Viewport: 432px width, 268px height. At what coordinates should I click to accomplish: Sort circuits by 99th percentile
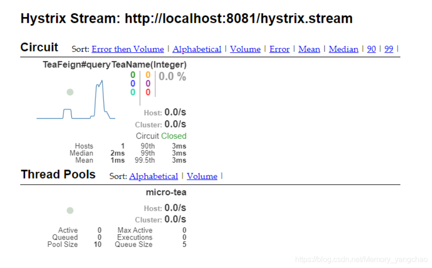(389, 49)
